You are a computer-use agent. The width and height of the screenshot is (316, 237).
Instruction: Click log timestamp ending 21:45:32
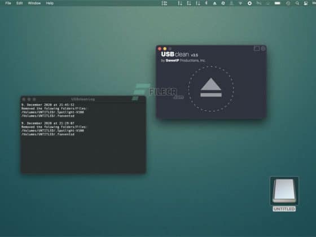click(x=48, y=105)
